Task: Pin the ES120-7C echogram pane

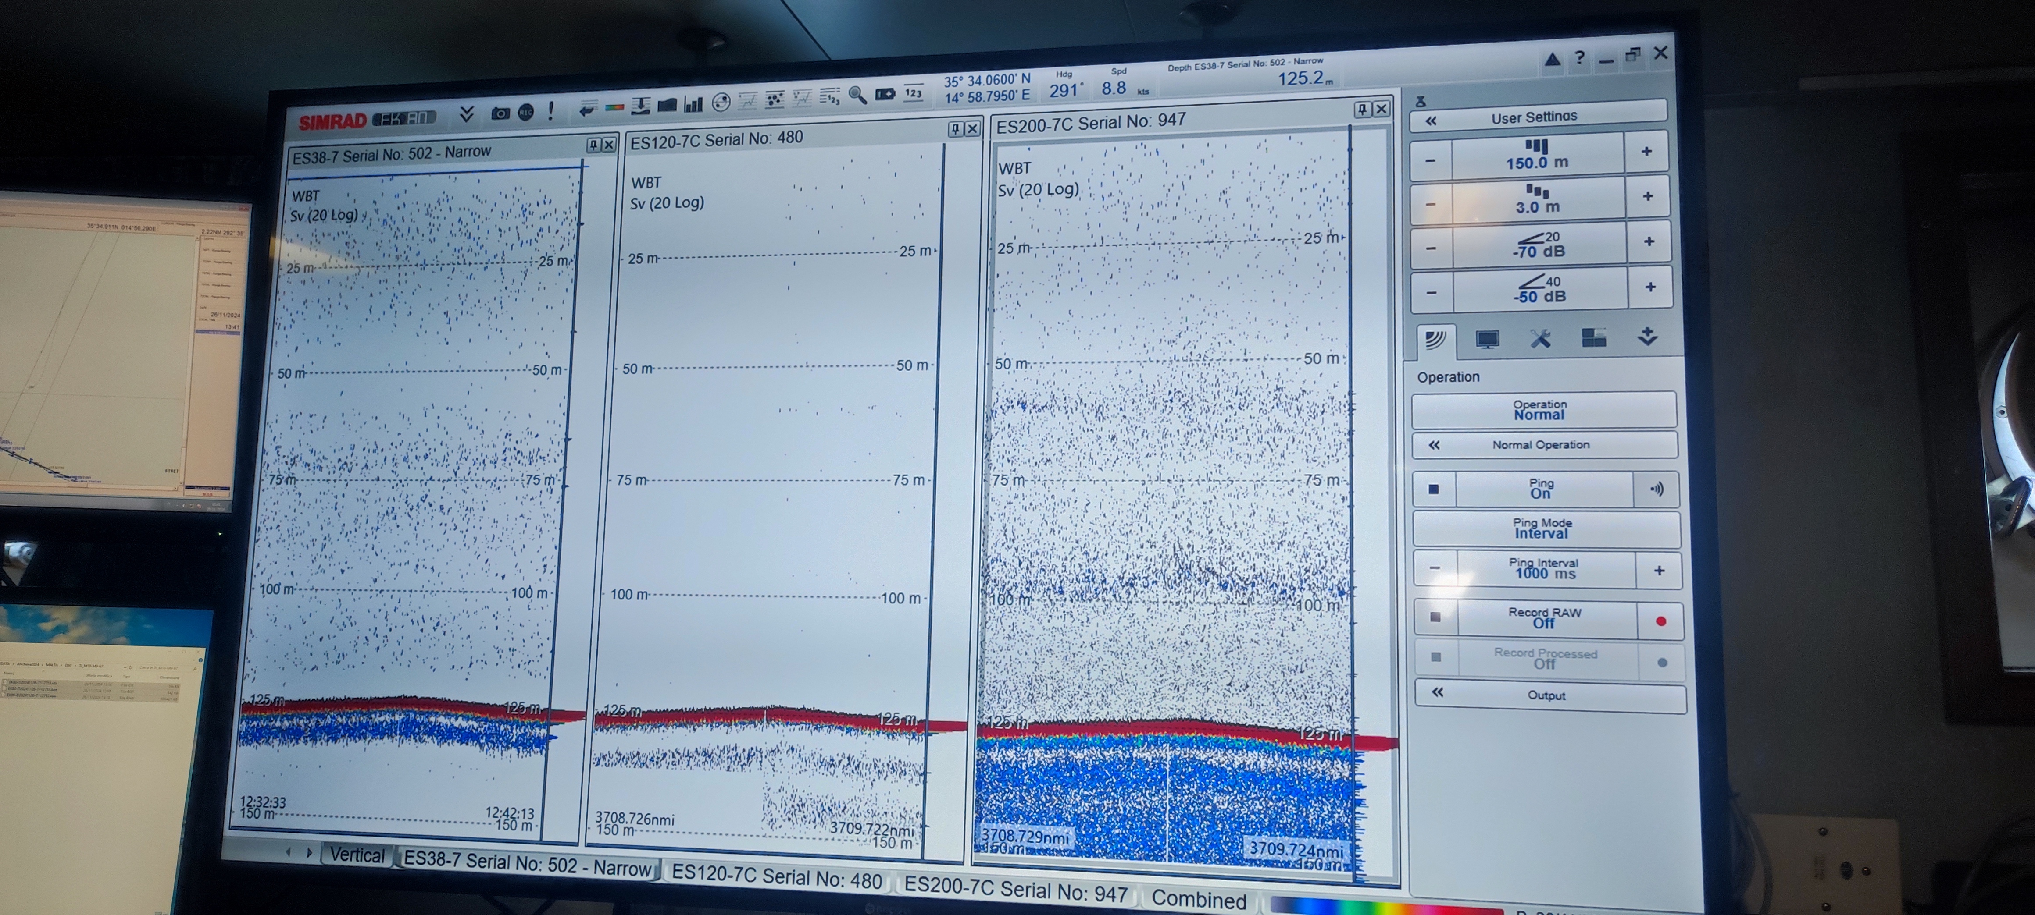Action: pos(955,129)
